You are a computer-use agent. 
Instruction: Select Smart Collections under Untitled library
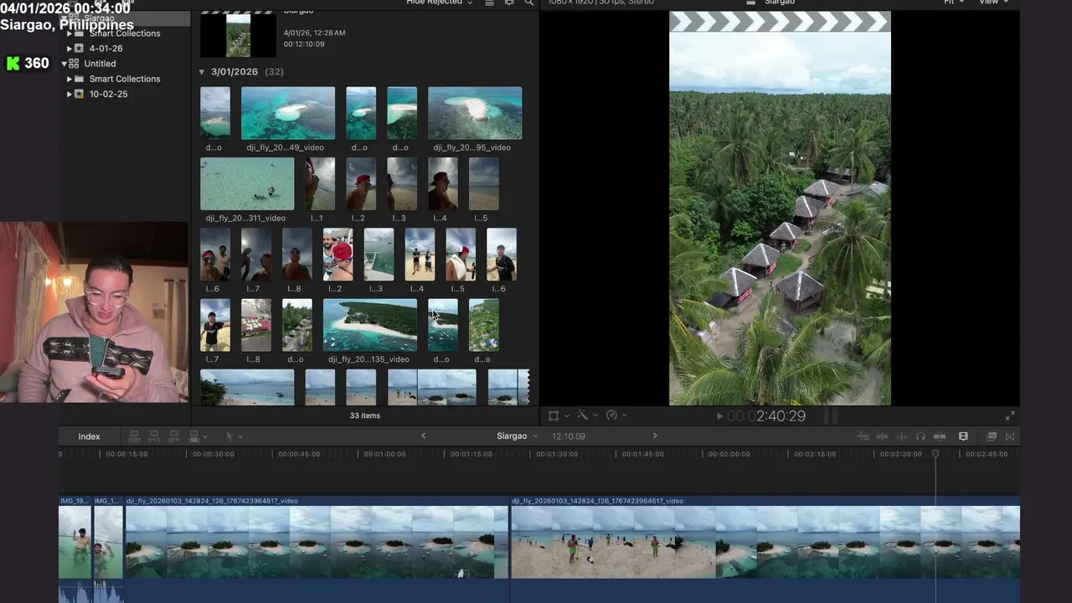pos(124,79)
